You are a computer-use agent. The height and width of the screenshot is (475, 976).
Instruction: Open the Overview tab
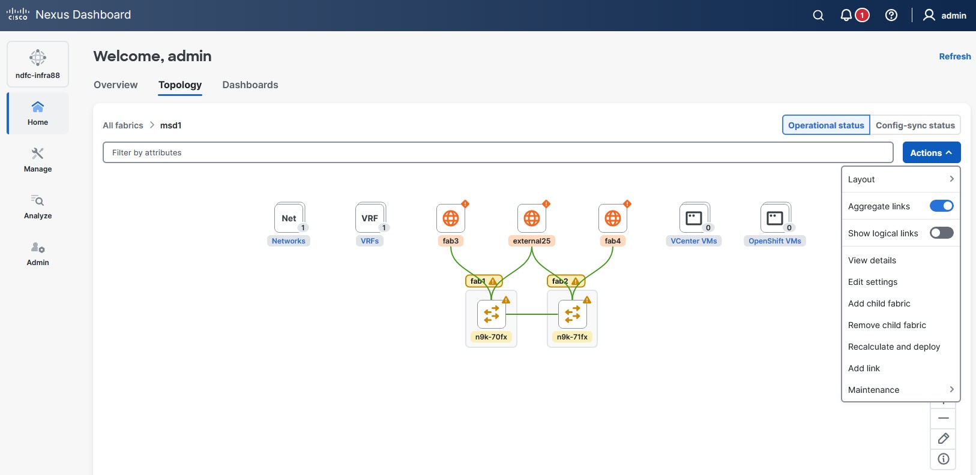[x=116, y=85]
